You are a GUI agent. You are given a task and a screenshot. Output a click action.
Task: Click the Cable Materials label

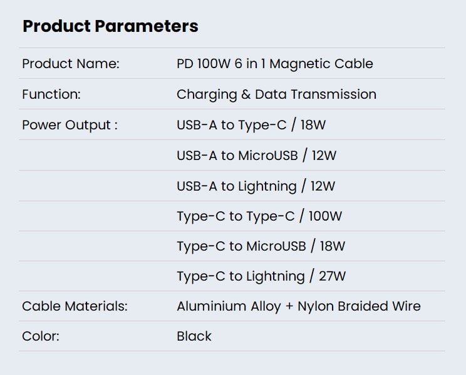[x=75, y=306]
